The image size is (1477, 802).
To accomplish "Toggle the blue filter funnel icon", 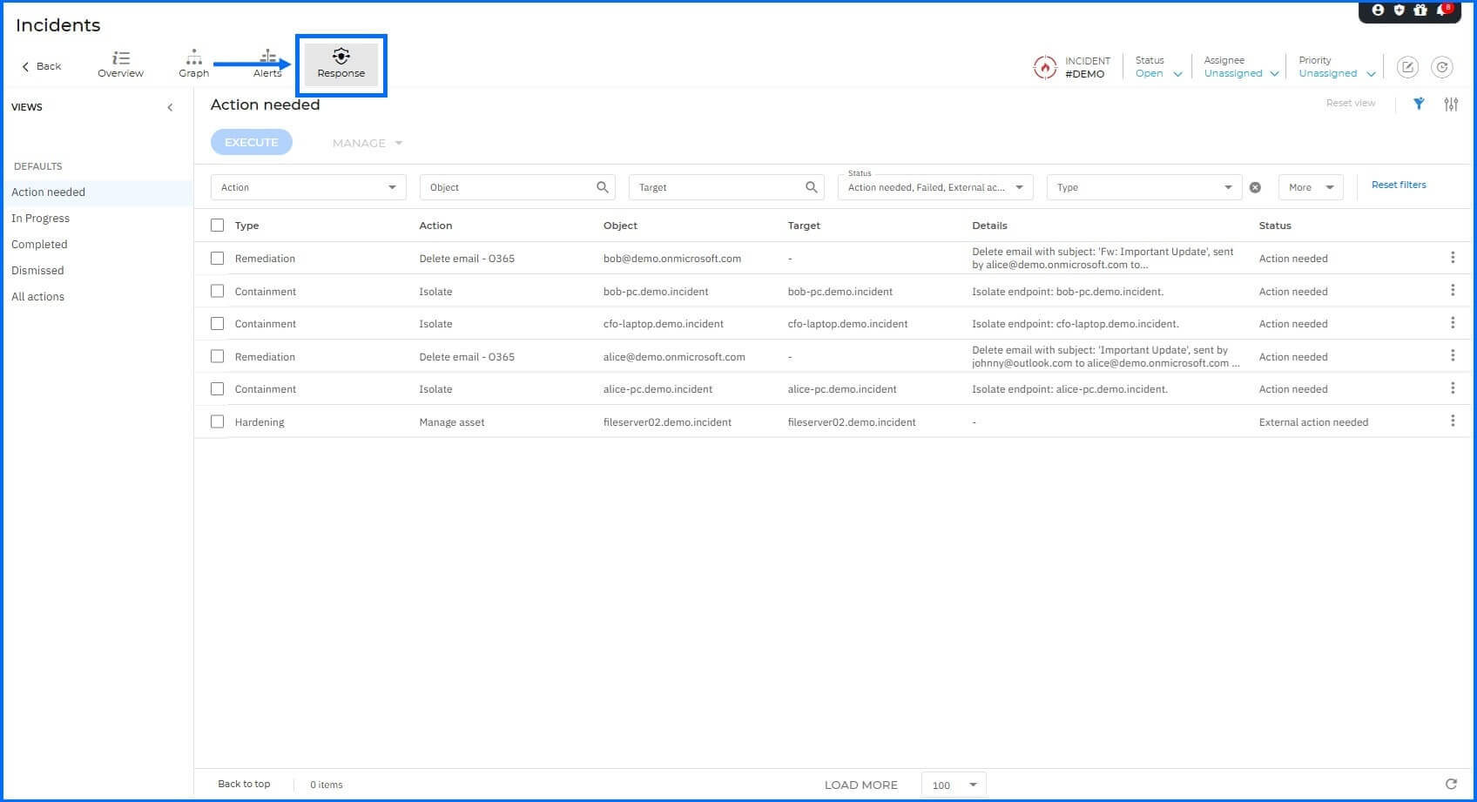I will pos(1419,104).
